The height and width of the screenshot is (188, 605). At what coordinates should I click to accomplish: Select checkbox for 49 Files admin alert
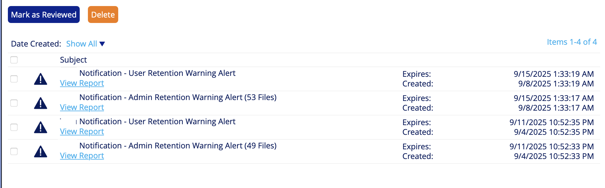click(x=14, y=151)
